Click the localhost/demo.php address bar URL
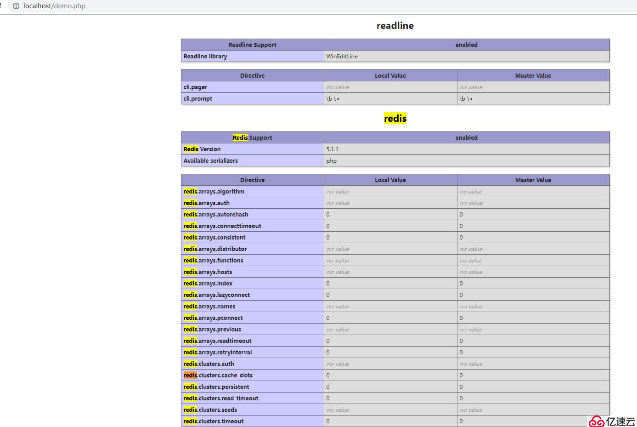The width and height of the screenshot is (637, 427). (x=54, y=6)
